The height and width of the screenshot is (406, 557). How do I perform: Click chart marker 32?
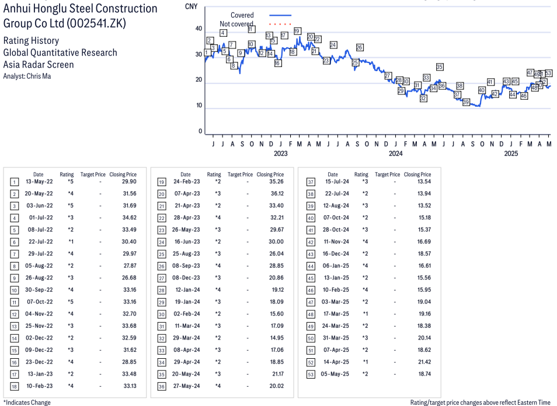click(x=423, y=99)
